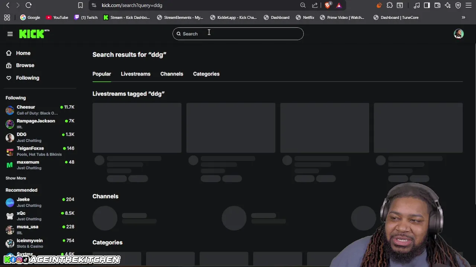Expand followed channels with Show More
The width and height of the screenshot is (476, 267).
(16, 178)
